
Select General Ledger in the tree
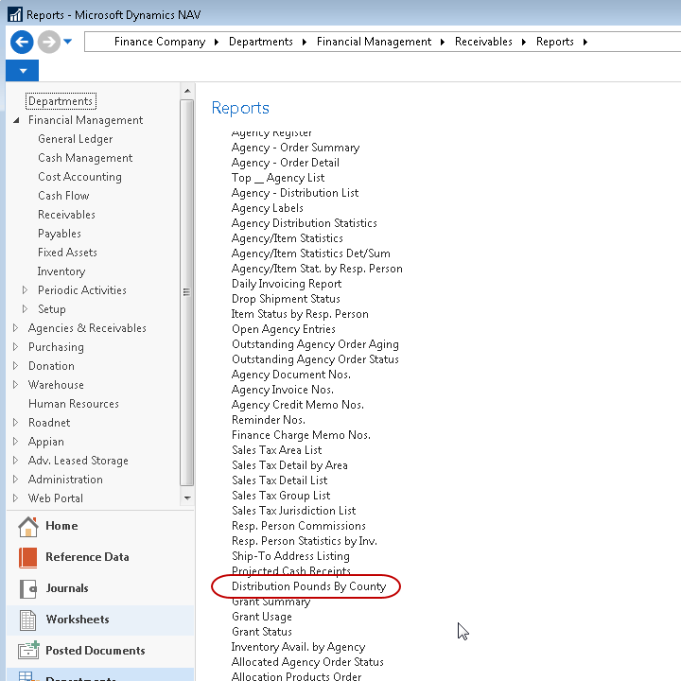click(x=75, y=139)
